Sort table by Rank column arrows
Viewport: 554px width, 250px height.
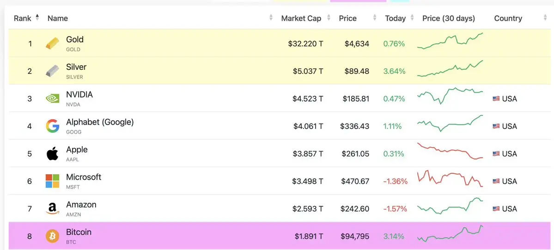coord(37,18)
